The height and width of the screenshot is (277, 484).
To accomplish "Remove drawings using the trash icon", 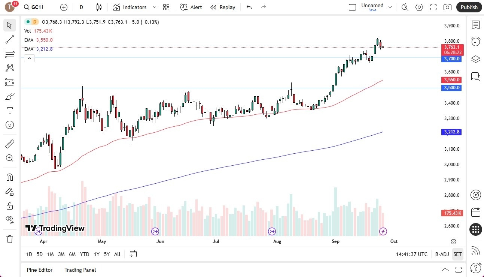I will (9, 239).
